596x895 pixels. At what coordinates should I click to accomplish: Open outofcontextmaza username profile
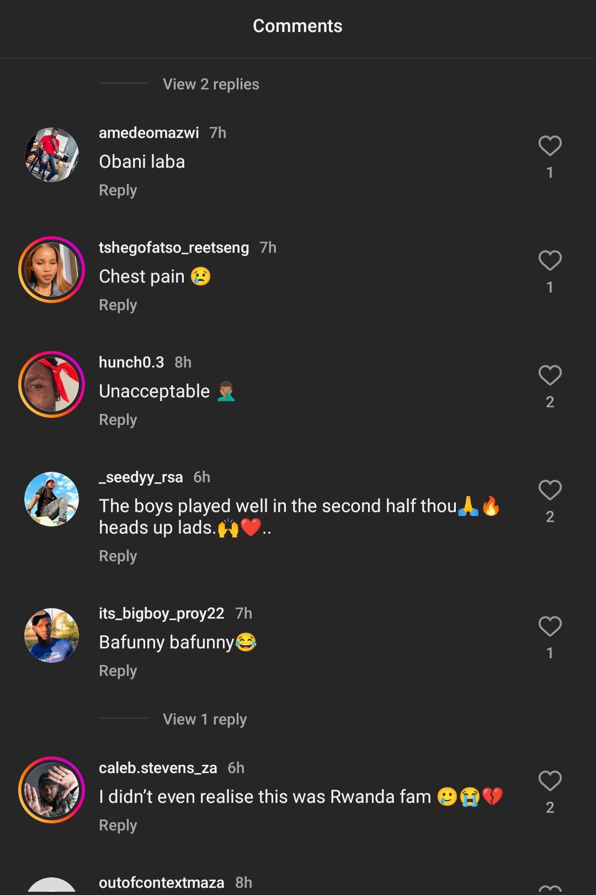161,883
